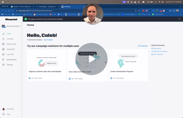Open the All Templates link

[x=143, y=46]
